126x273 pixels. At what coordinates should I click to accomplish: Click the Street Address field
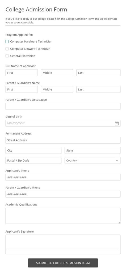pos(63,140)
